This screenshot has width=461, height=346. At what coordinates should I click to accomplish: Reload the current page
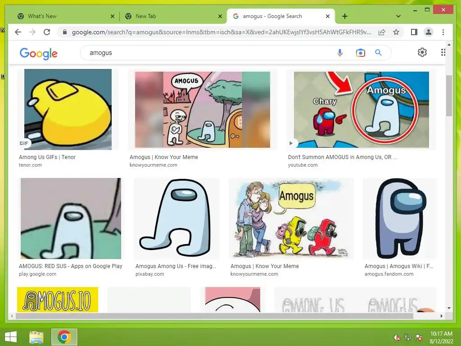47,32
